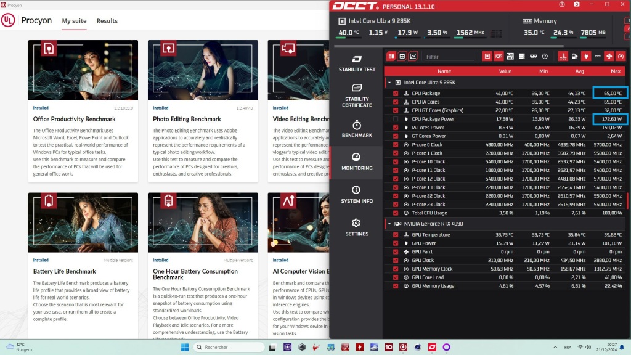Open Office Productivity Benchmark title

(74, 119)
